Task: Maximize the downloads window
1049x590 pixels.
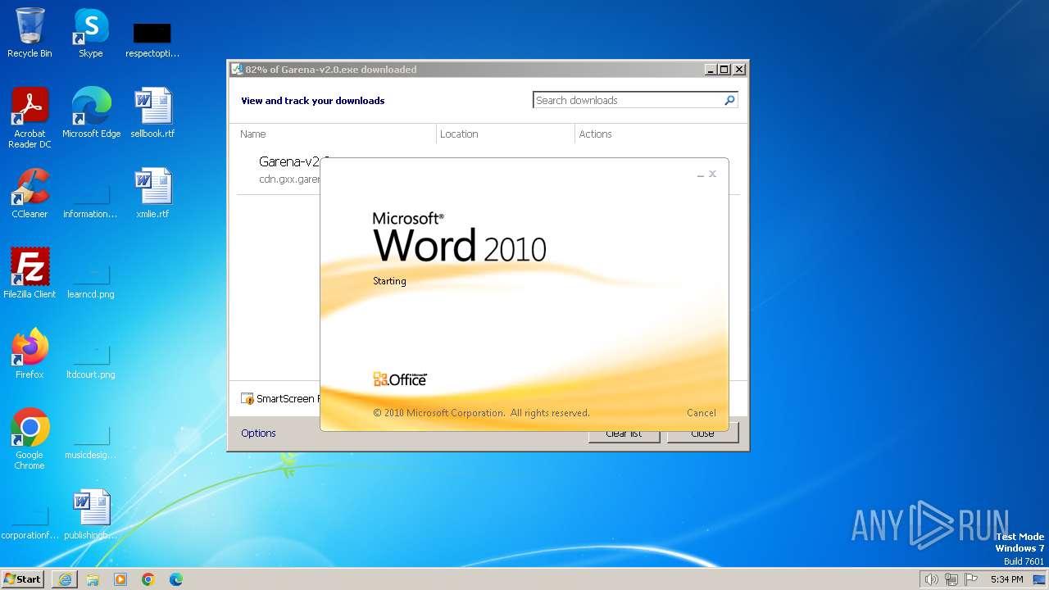Action: [724, 70]
